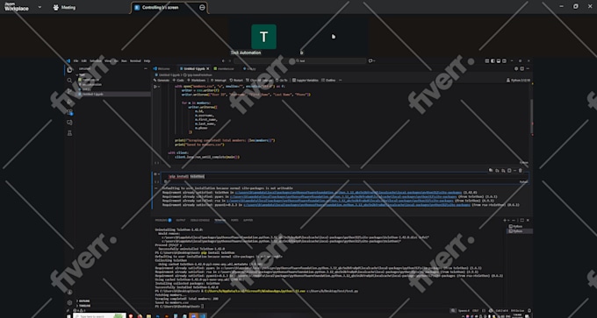Image resolution: width=597 pixels, height=318 pixels.
Task: Add a Code cell from the toolbar
Action: pos(178,81)
